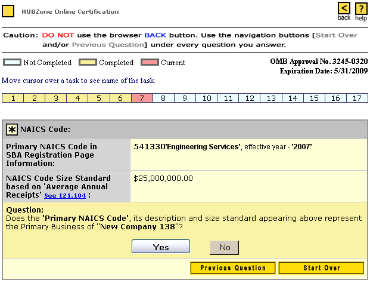Answer No to NAICS question

point(225,248)
